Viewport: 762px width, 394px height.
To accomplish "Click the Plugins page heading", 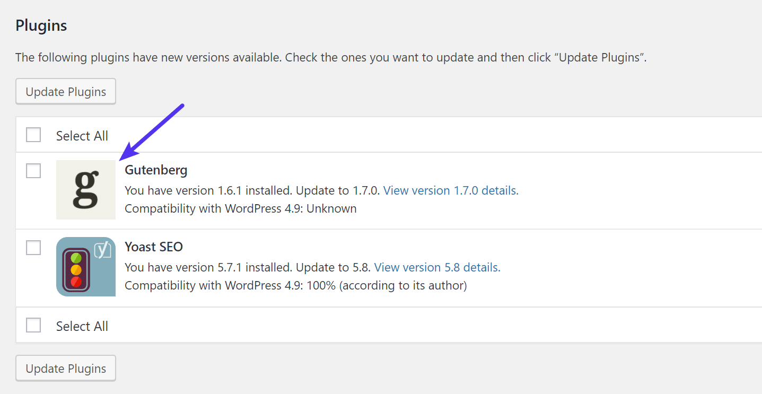I will pyautogui.click(x=41, y=25).
